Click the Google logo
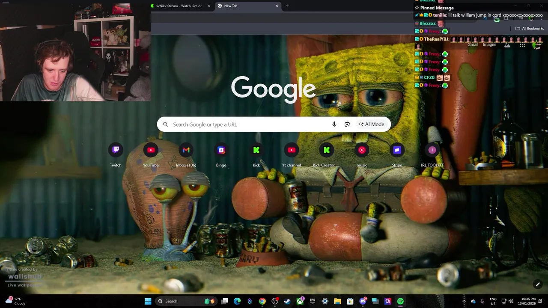Screen dimensions: 548x308 click(x=273, y=90)
